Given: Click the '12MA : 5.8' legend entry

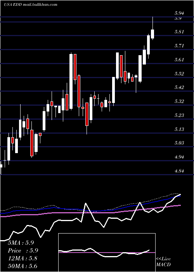Looking at the screenshot, I should point(23,258).
